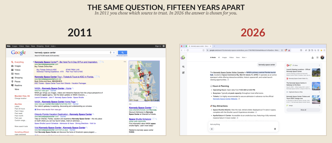Viewport: 332px width, 143px height.
Task: Click 'More search tools' in 2011 sidebar
Action: [21, 126]
